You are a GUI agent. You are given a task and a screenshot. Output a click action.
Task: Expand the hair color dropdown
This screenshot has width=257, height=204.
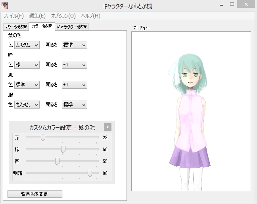tap(27, 45)
